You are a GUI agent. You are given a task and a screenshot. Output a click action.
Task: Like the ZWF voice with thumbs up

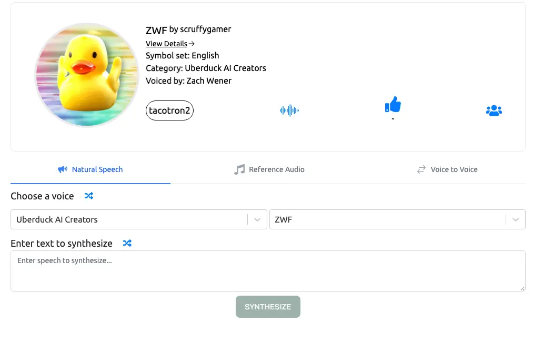[x=393, y=104]
